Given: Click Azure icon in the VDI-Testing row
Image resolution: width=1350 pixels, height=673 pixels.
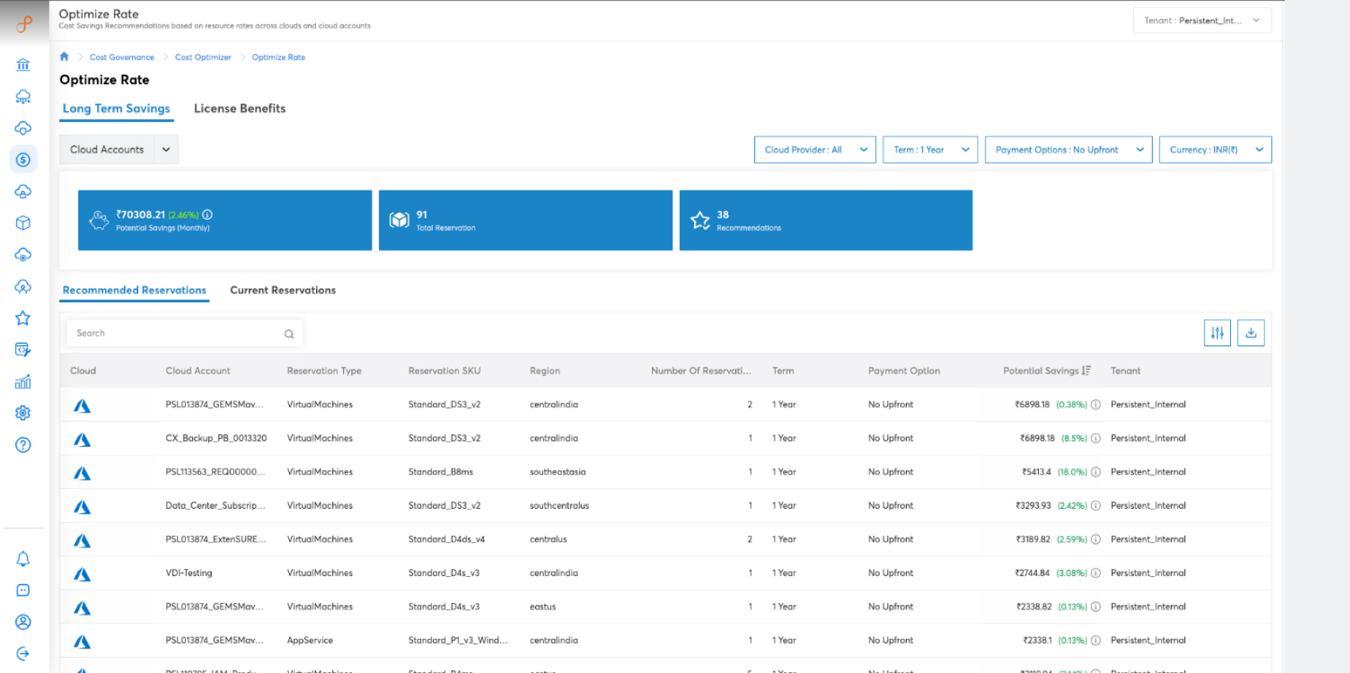Looking at the screenshot, I should [82, 575].
